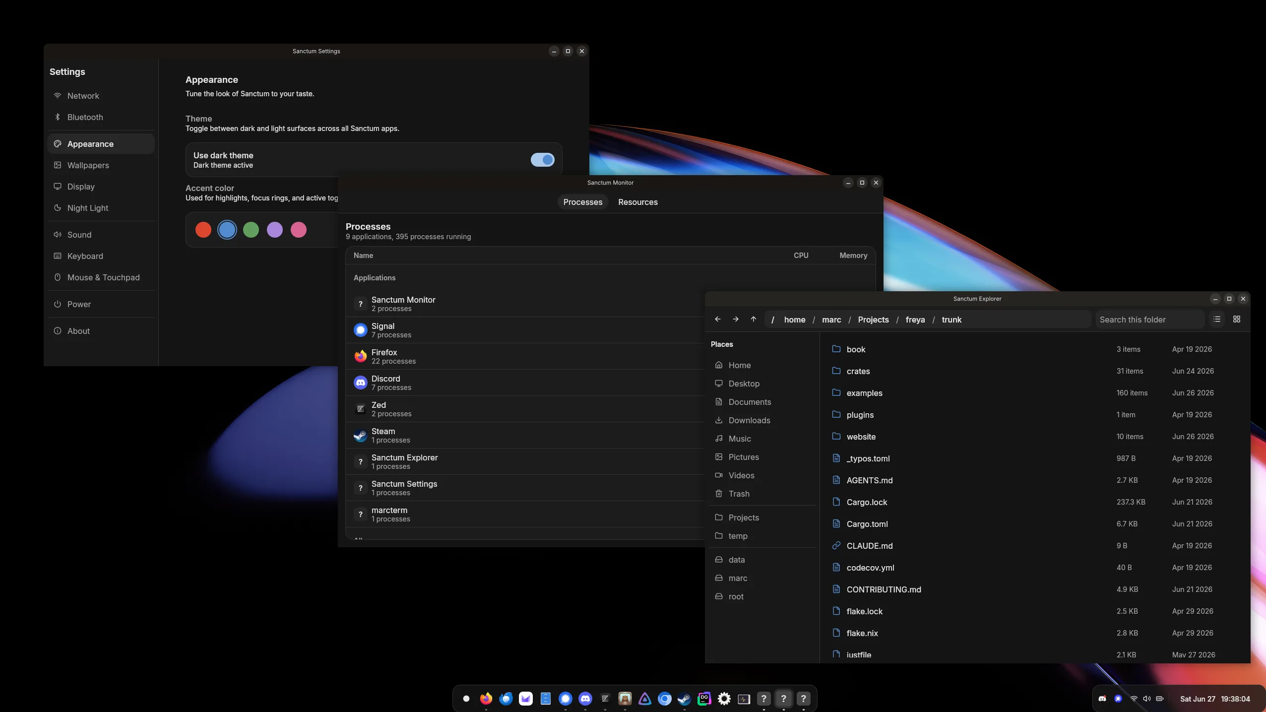
Task: Click the Search this folder field
Action: tap(1149, 320)
